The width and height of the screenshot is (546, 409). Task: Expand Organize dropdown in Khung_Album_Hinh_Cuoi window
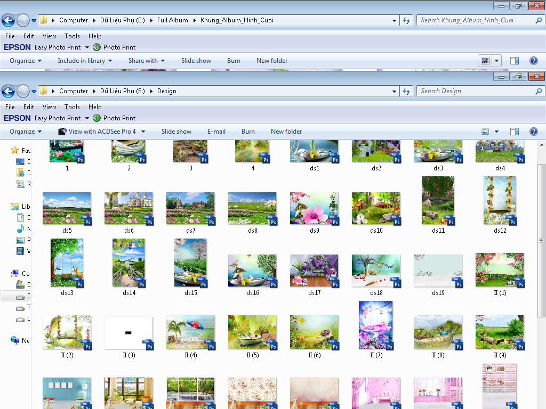[26, 61]
